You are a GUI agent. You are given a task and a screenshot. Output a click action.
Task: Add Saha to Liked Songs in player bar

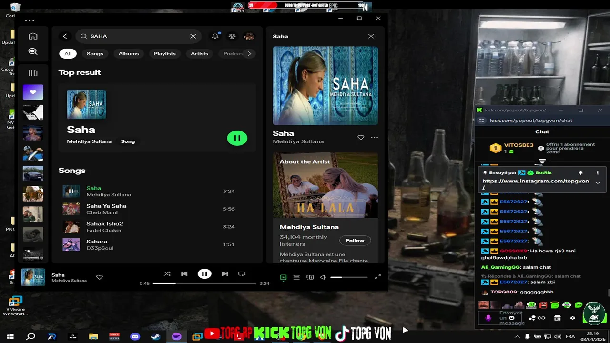pos(99,277)
